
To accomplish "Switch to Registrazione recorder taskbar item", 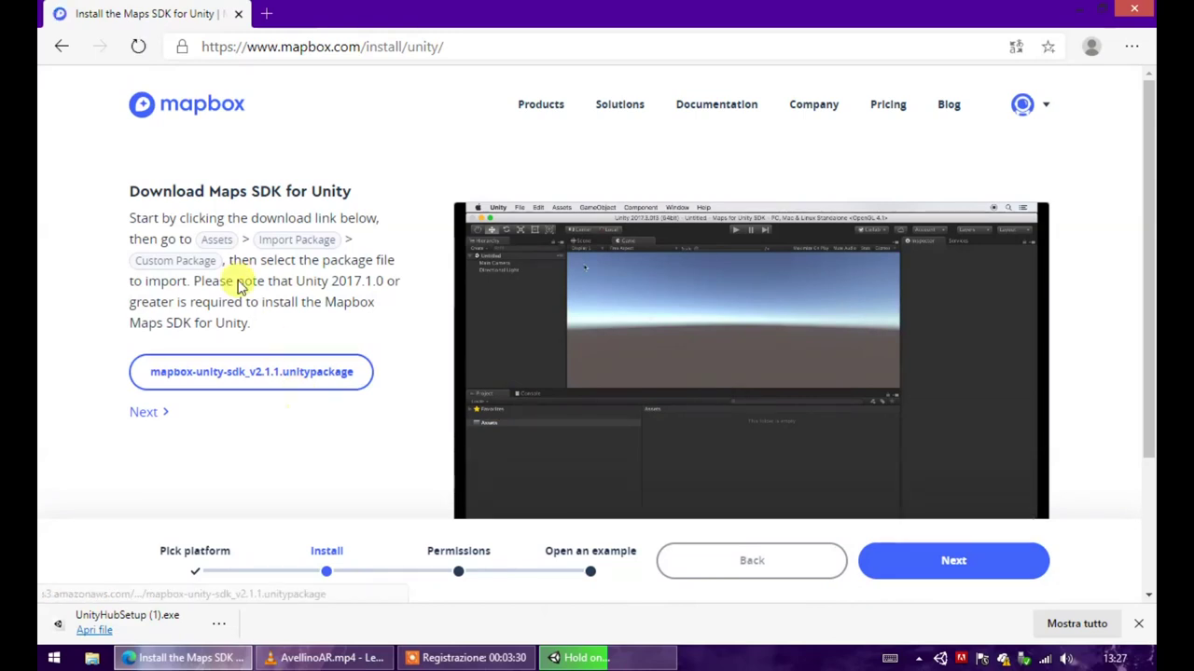I will [466, 658].
